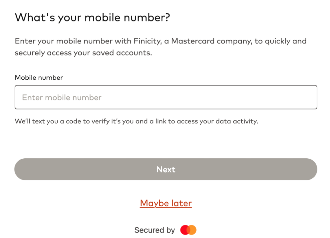Click the word "link" in the helper text
Viewport: 330px width, 238px height.
click(161, 121)
